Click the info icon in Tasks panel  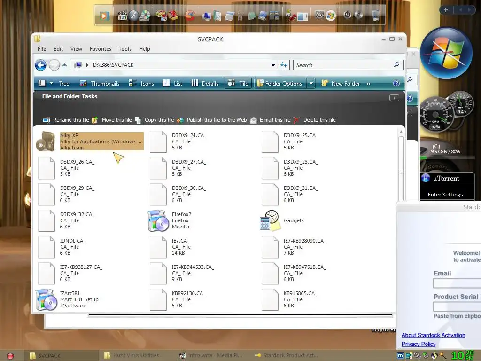point(394,98)
